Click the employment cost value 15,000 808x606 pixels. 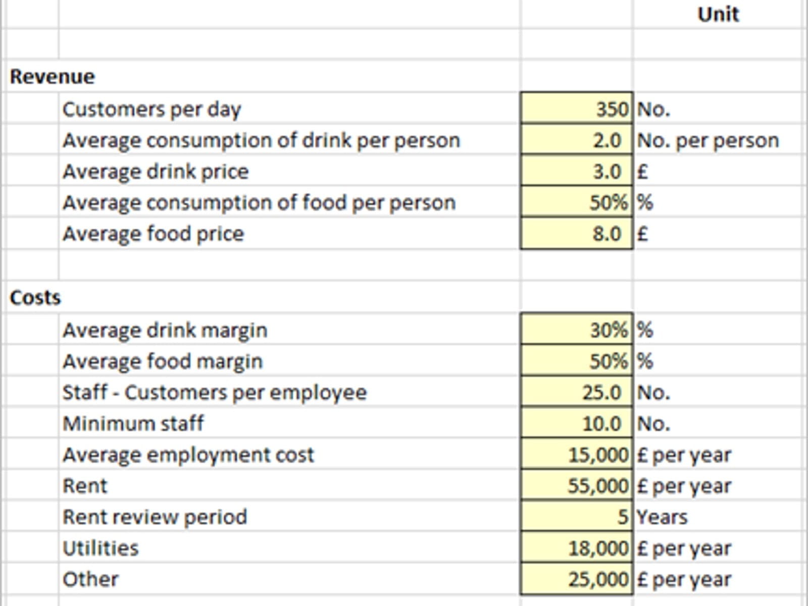coord(576,454)
